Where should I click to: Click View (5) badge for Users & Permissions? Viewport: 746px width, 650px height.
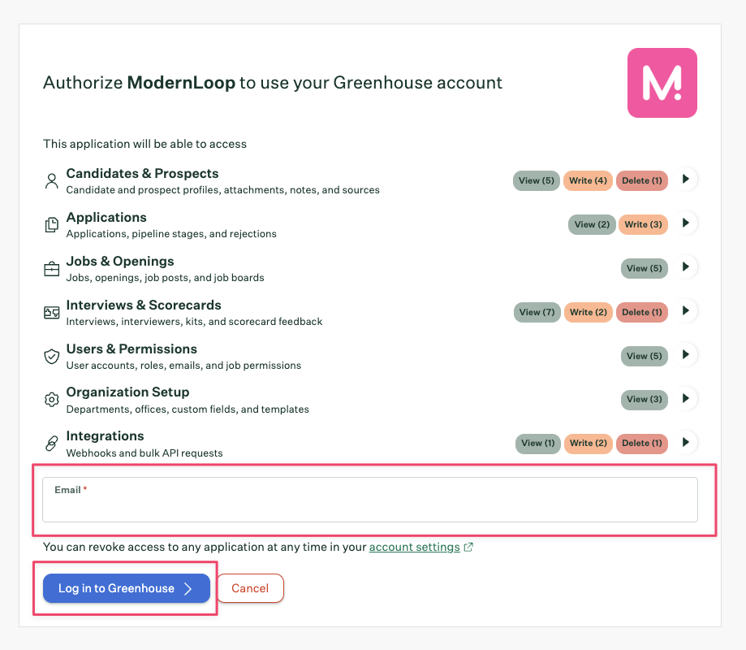(645, 356)
